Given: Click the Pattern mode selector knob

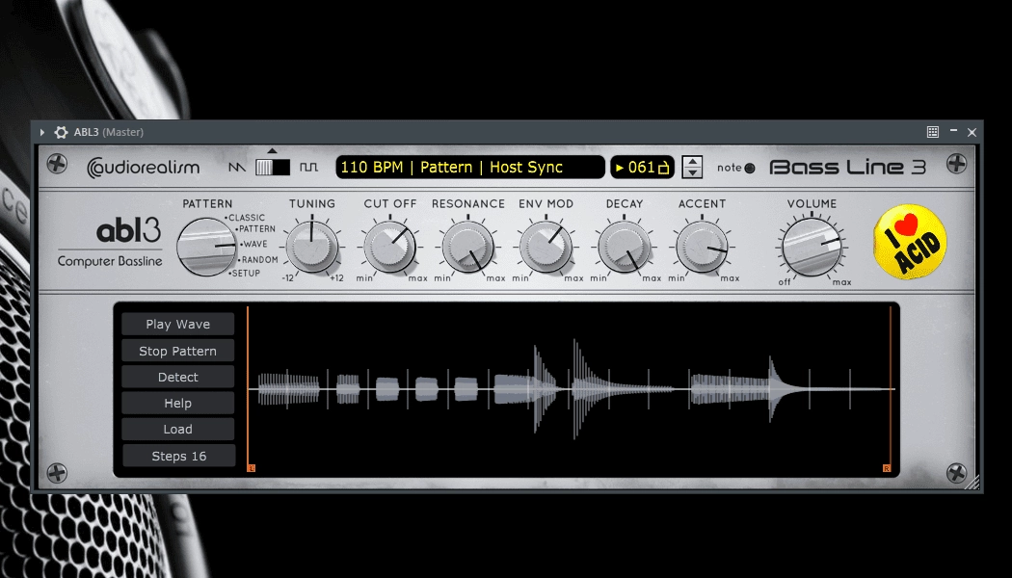Looking at the screenshot, I should [x=206, y=247].
